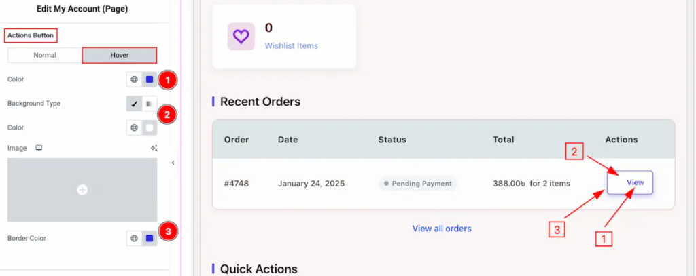Click the globe icon for background Color

pyautogui.click(x=134, y=127)
